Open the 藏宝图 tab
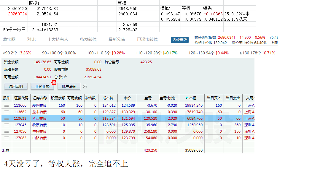 (x=9, y=40)
